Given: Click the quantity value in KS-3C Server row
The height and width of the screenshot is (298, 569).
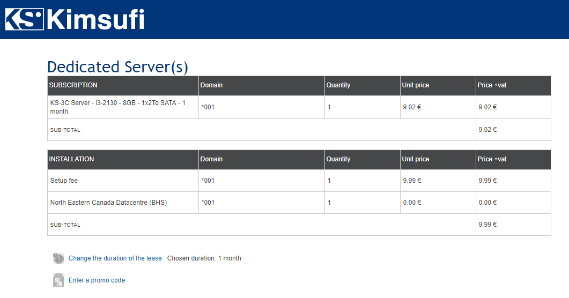Looking at the screenshot, I should (x=329, y=107).
